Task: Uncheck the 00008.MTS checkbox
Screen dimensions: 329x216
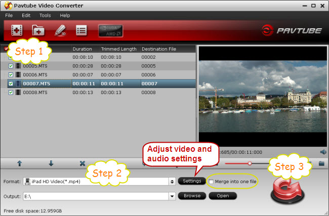Action: [x=11, y=93]
